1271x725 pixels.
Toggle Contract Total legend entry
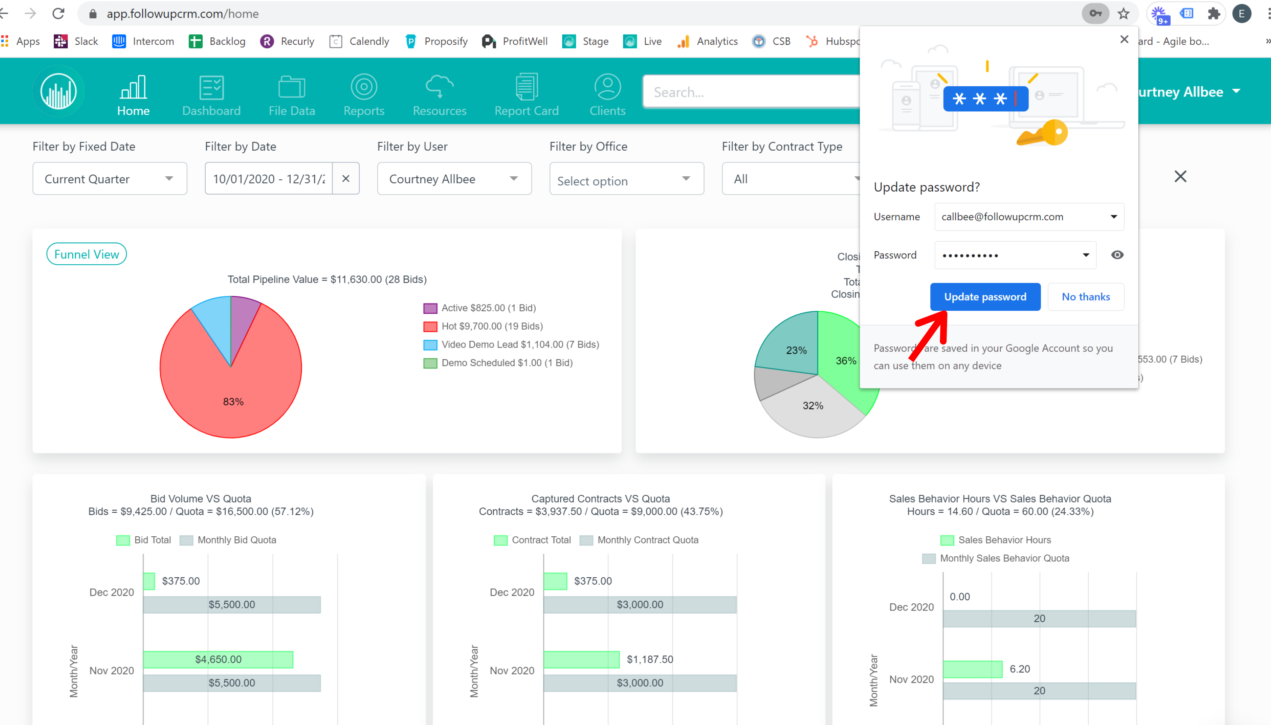pos(532,540)
